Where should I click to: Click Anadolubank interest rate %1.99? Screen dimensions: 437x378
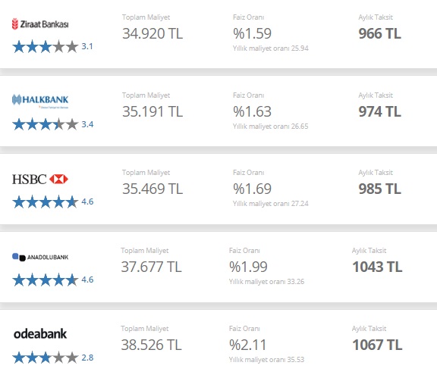(x=248, y=267)
